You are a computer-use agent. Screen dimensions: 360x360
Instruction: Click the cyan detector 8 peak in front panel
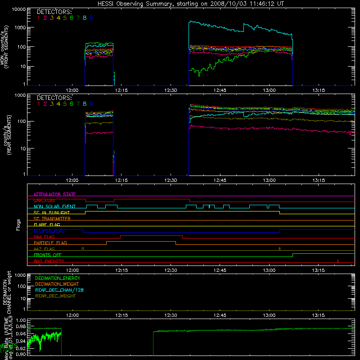[x=190, y=22]
